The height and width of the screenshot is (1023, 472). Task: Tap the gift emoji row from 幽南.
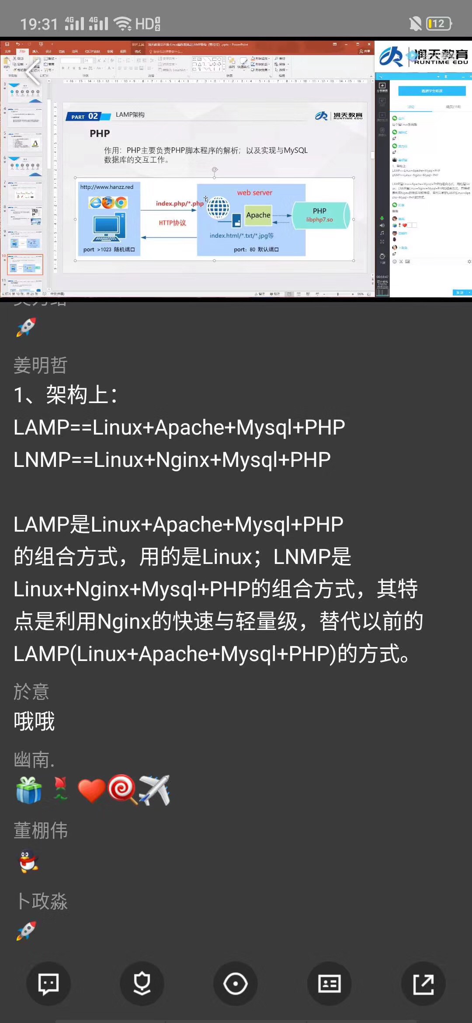(93, 790)
